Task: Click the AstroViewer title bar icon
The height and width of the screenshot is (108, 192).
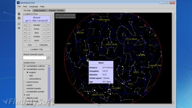Action: coord(18,3)
